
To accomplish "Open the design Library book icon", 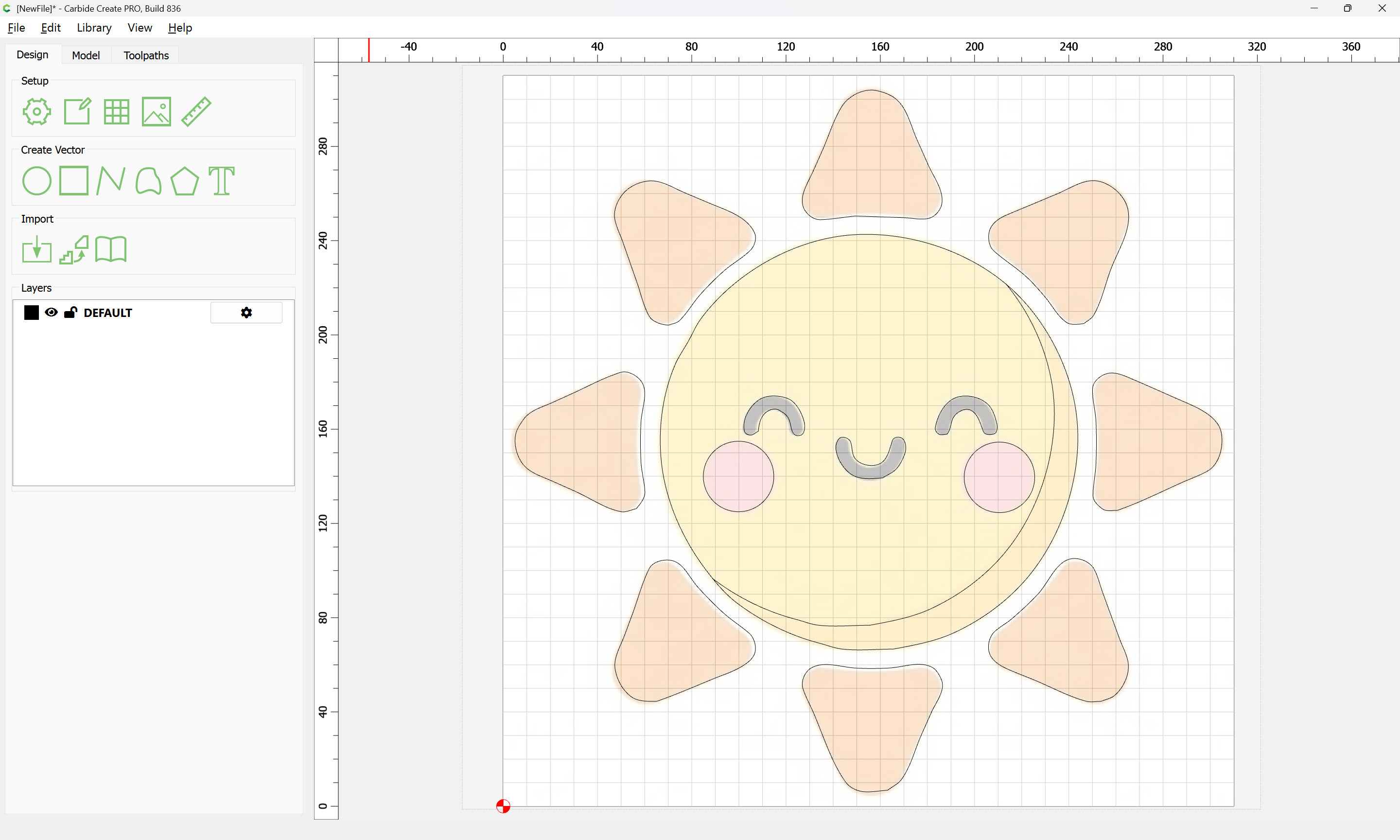I will [x=111, y=250].
